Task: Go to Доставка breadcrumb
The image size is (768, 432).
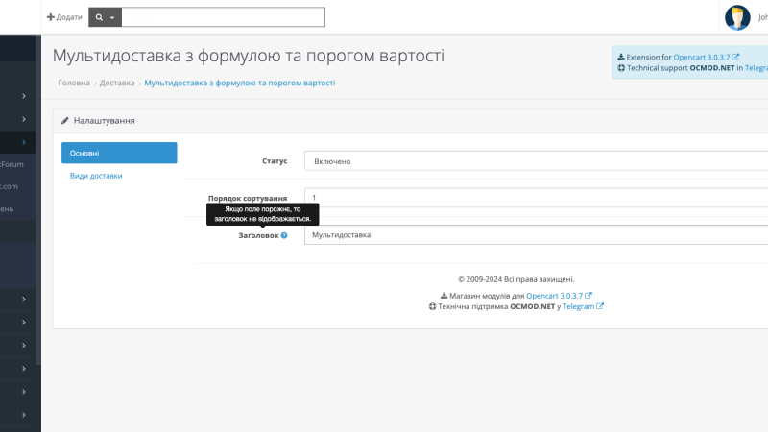Action: point(117,83)
